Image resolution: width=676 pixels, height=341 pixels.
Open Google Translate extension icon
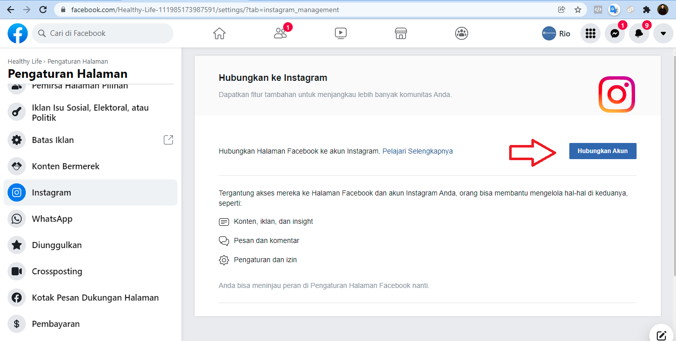point(614,9)
